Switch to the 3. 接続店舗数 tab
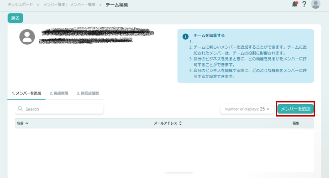331x178 pixels. click(88, 93)
